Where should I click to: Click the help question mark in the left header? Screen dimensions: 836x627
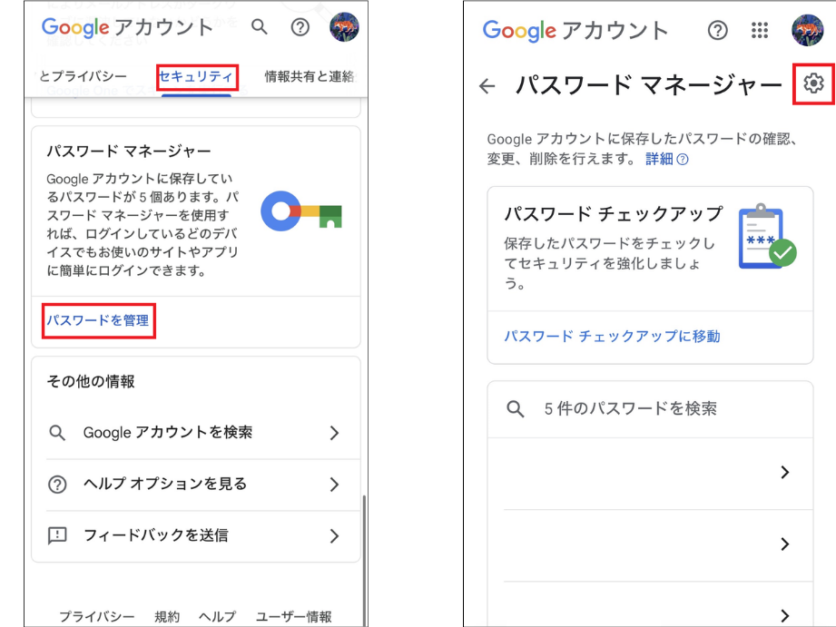300,28
